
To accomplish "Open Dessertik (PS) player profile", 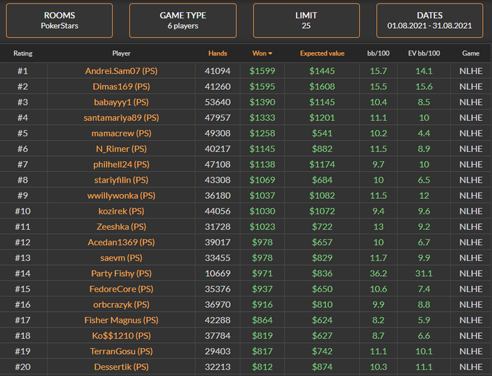I will point(121,367).
